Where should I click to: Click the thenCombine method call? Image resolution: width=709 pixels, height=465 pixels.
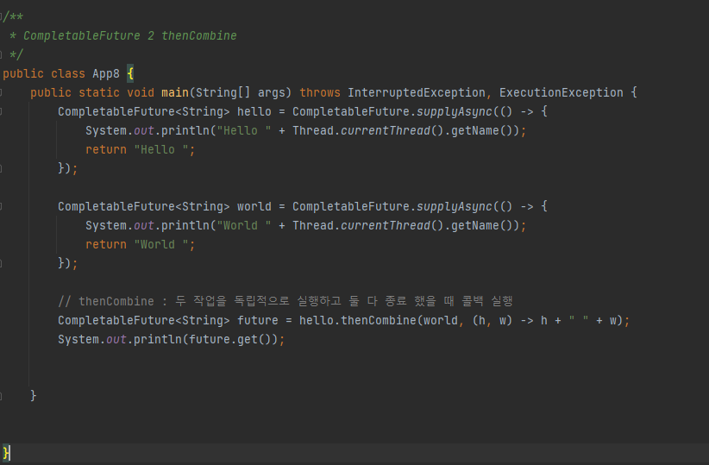(379, 321)
